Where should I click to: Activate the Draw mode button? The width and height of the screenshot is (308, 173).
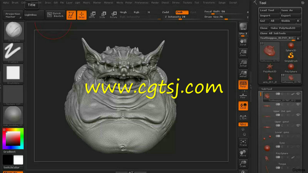[x=82, y=15]
